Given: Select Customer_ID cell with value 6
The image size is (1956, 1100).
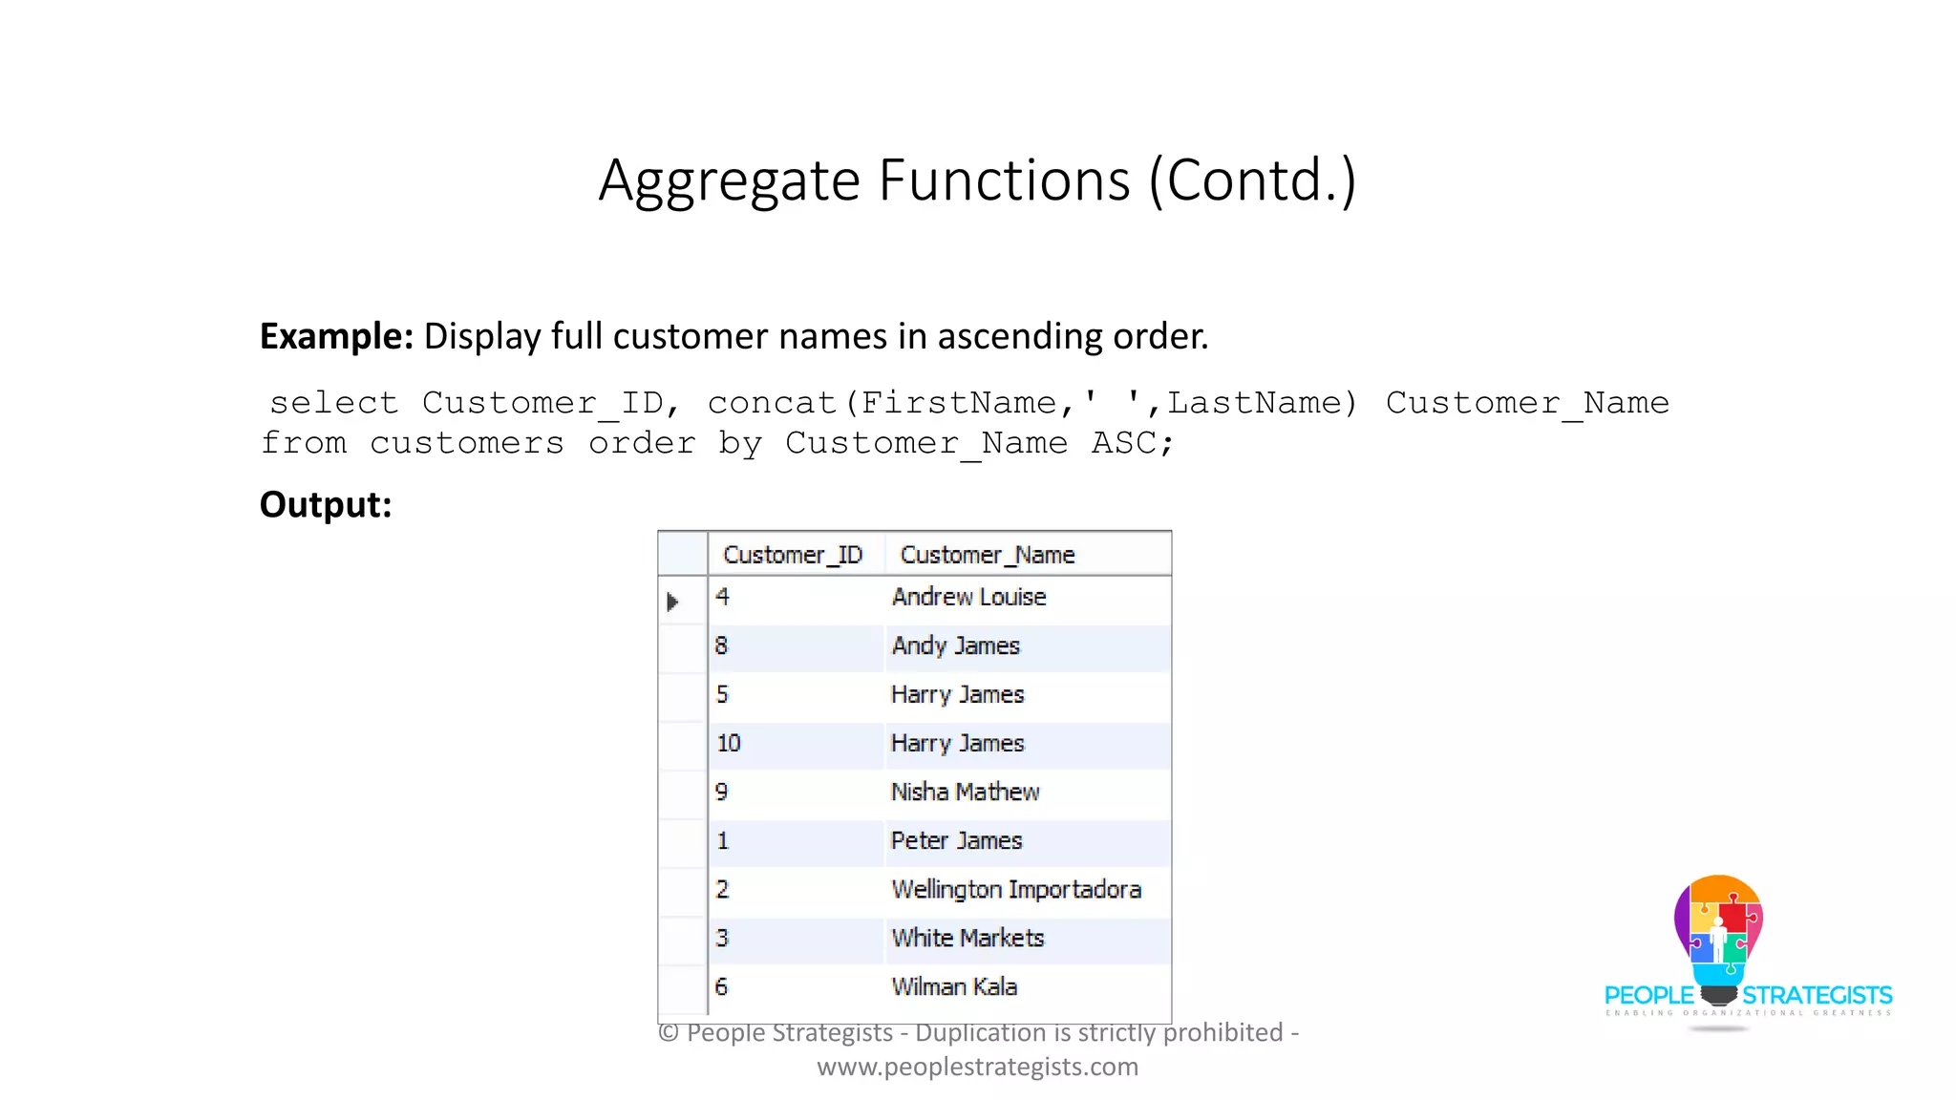Looking at the screenshot, I should point(797,987).
